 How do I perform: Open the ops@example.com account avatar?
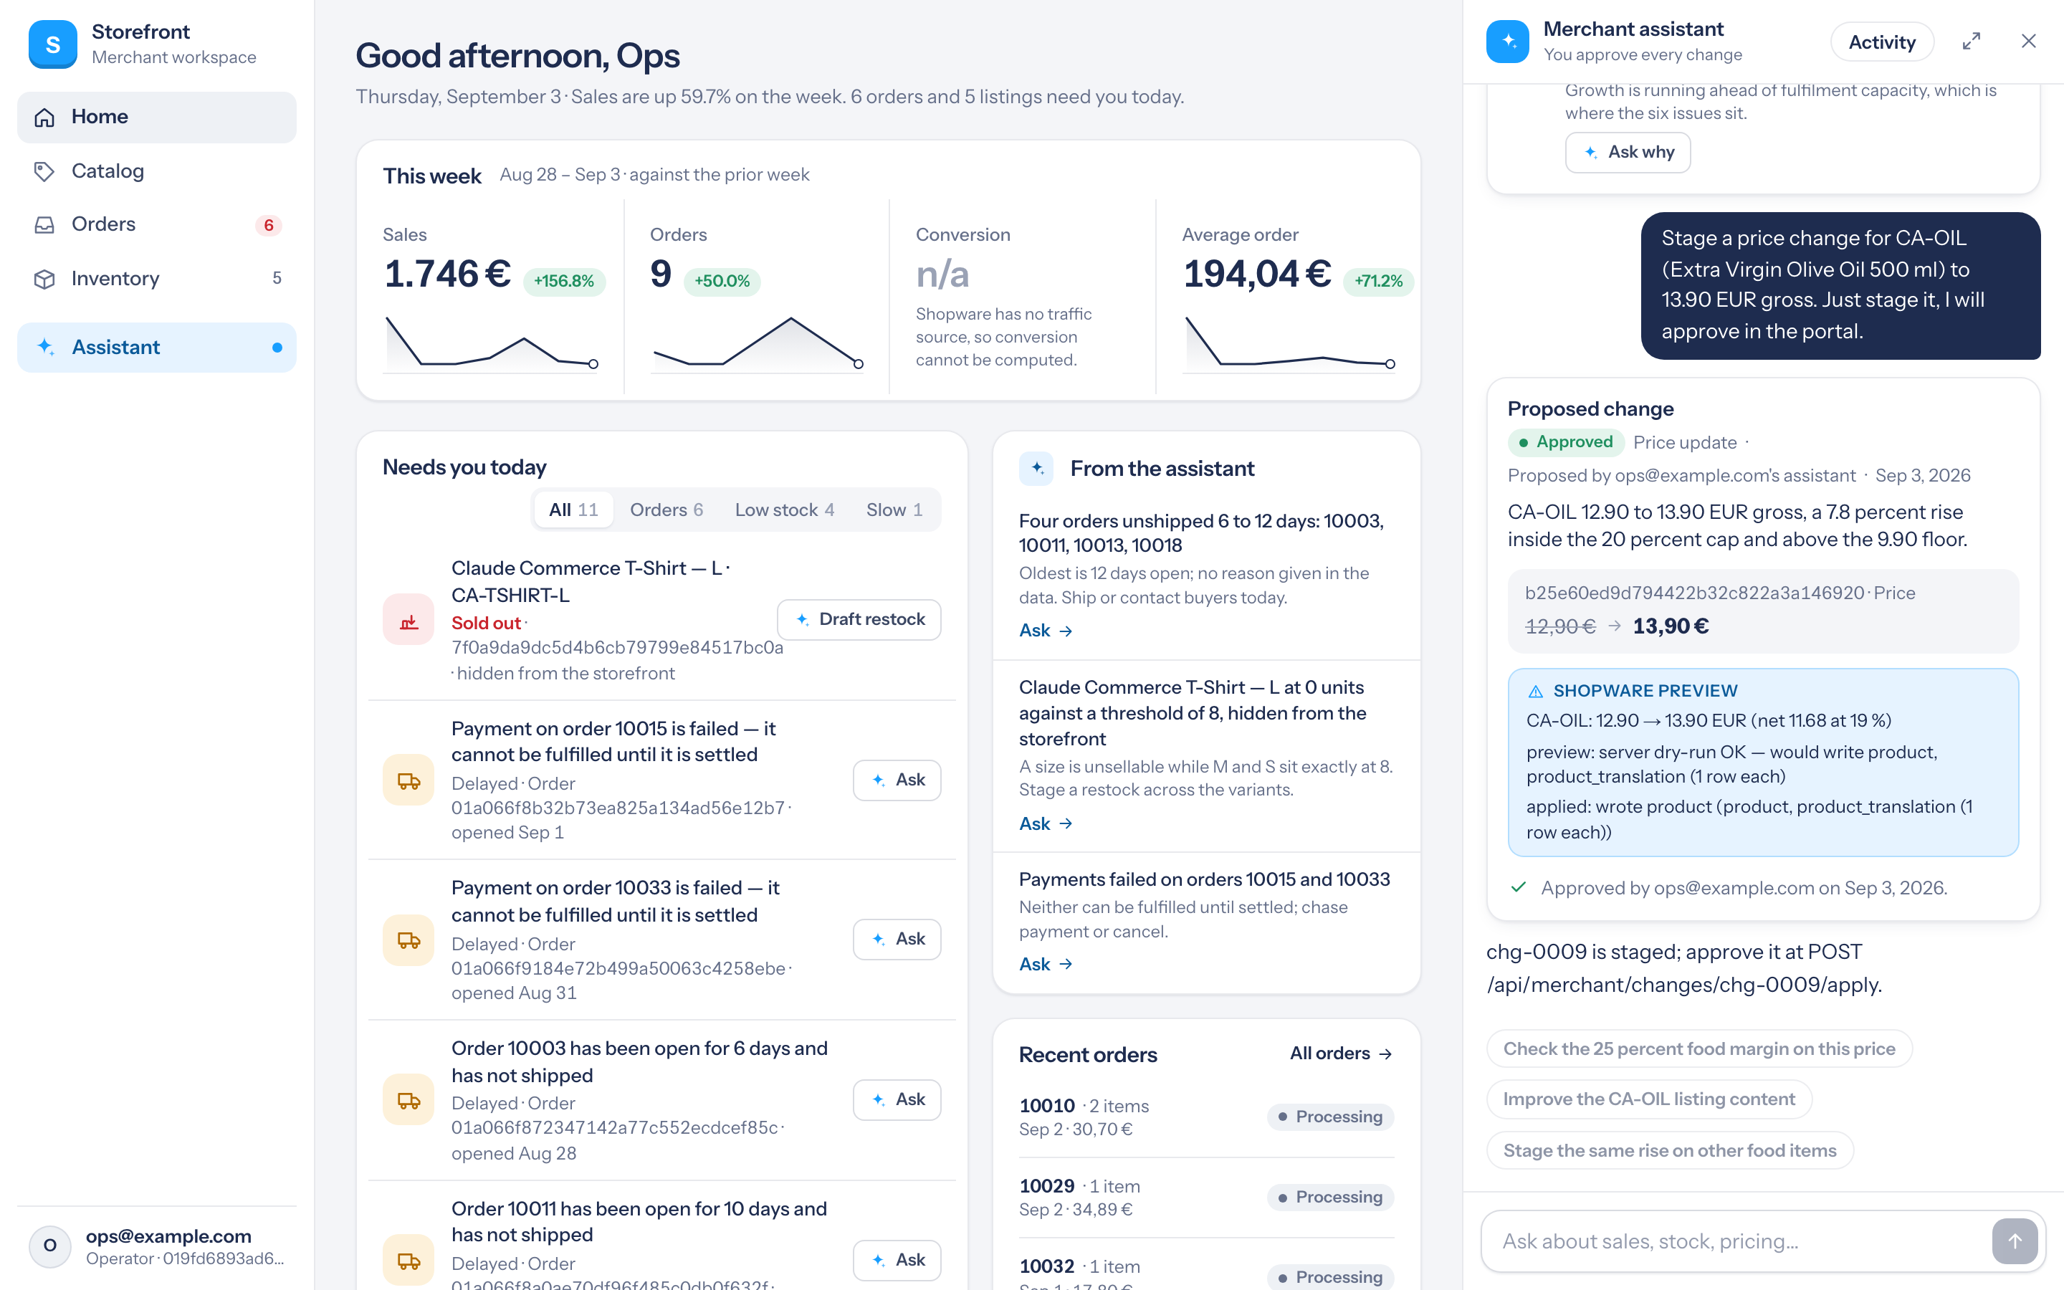49,1246
